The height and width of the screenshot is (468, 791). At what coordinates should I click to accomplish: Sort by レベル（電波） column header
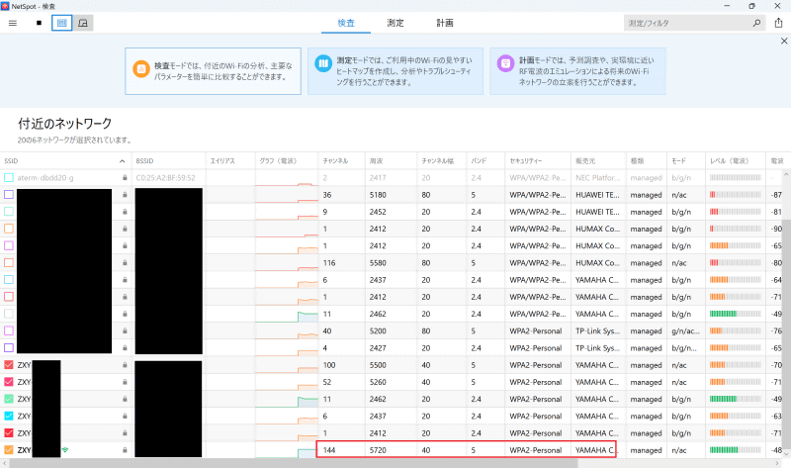(735, 160)
